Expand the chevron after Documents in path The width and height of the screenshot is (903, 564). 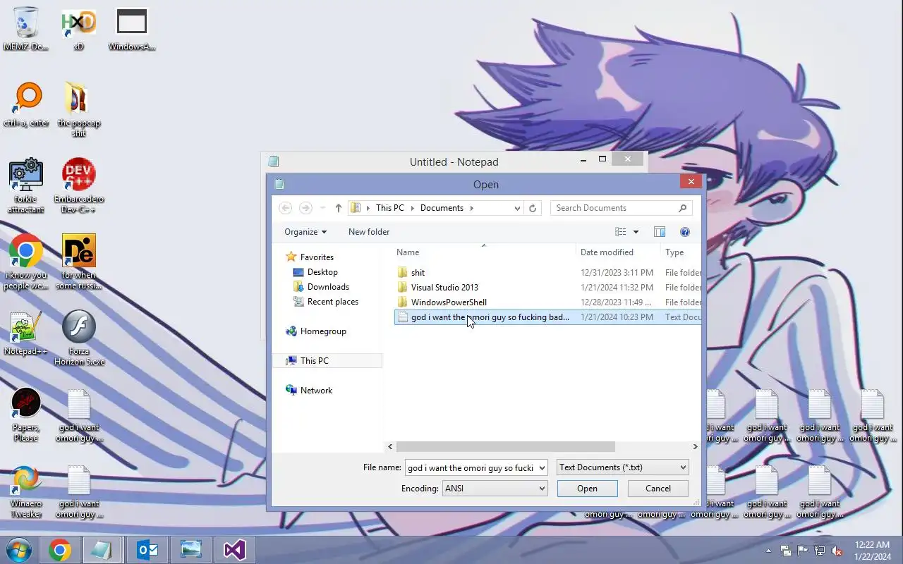471,208
